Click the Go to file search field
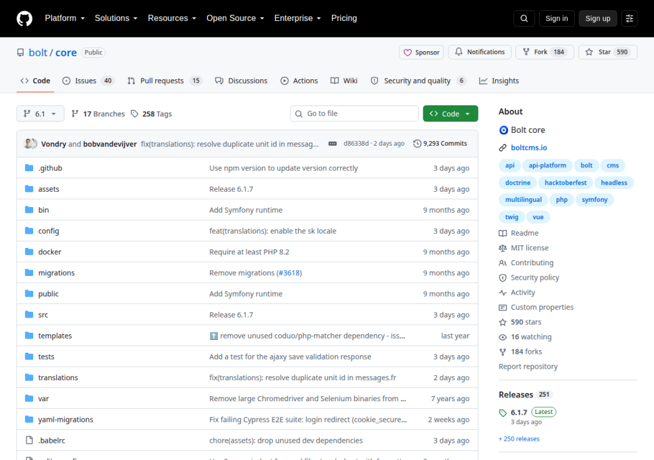 coord(354,114)
